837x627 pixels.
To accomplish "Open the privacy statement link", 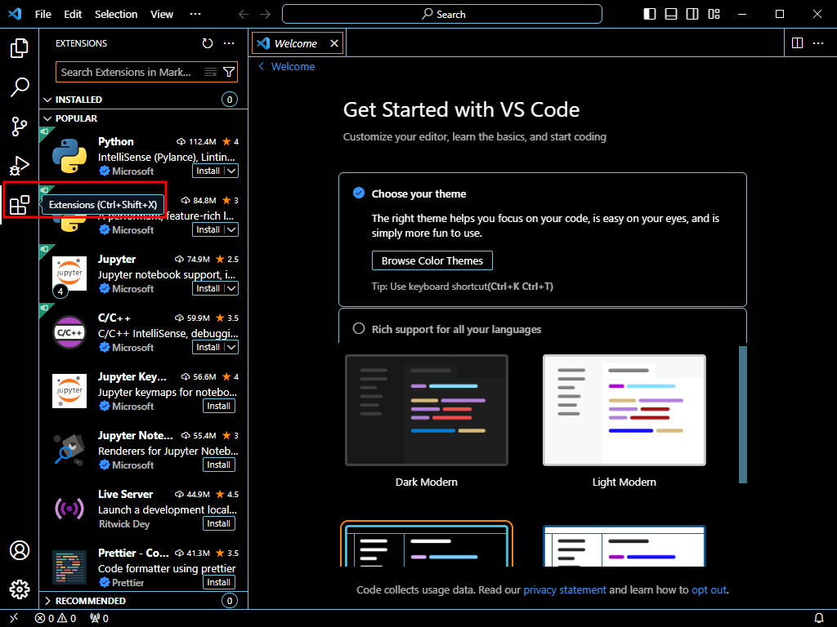I will click(564, 589).
